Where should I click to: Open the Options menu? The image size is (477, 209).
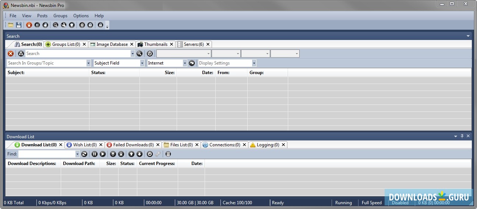click(81, 16)
